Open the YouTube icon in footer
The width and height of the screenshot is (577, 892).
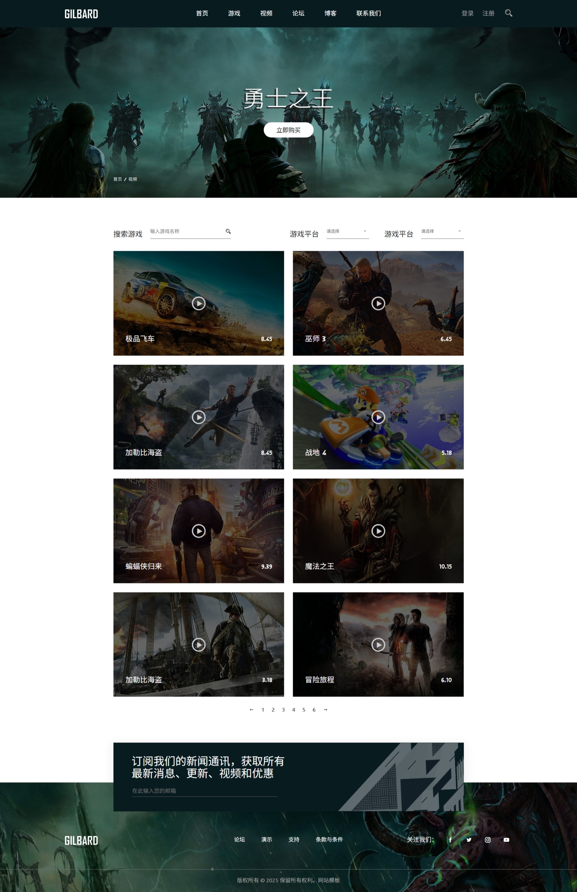coord(506,839)
